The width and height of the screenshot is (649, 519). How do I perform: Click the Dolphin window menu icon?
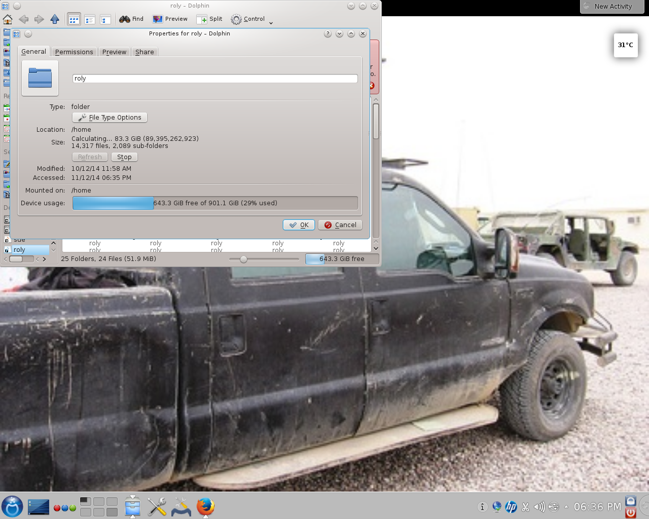(5, 6)
